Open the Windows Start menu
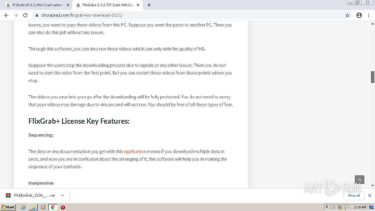375x211 pixels. coord(8,207)
